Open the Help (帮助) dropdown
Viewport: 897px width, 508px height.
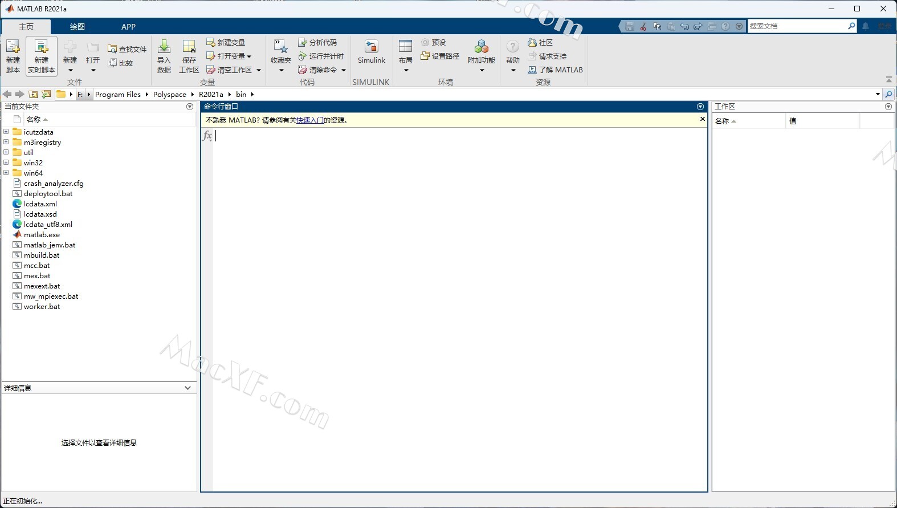[x=513, y=71]
